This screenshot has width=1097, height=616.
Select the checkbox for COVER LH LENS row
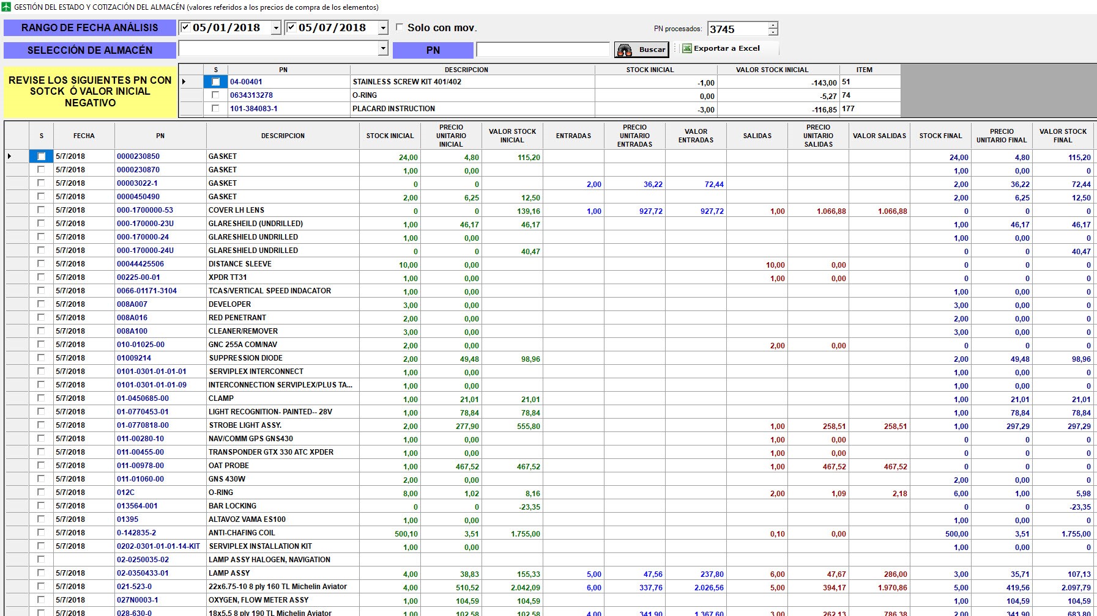(41, 210)
